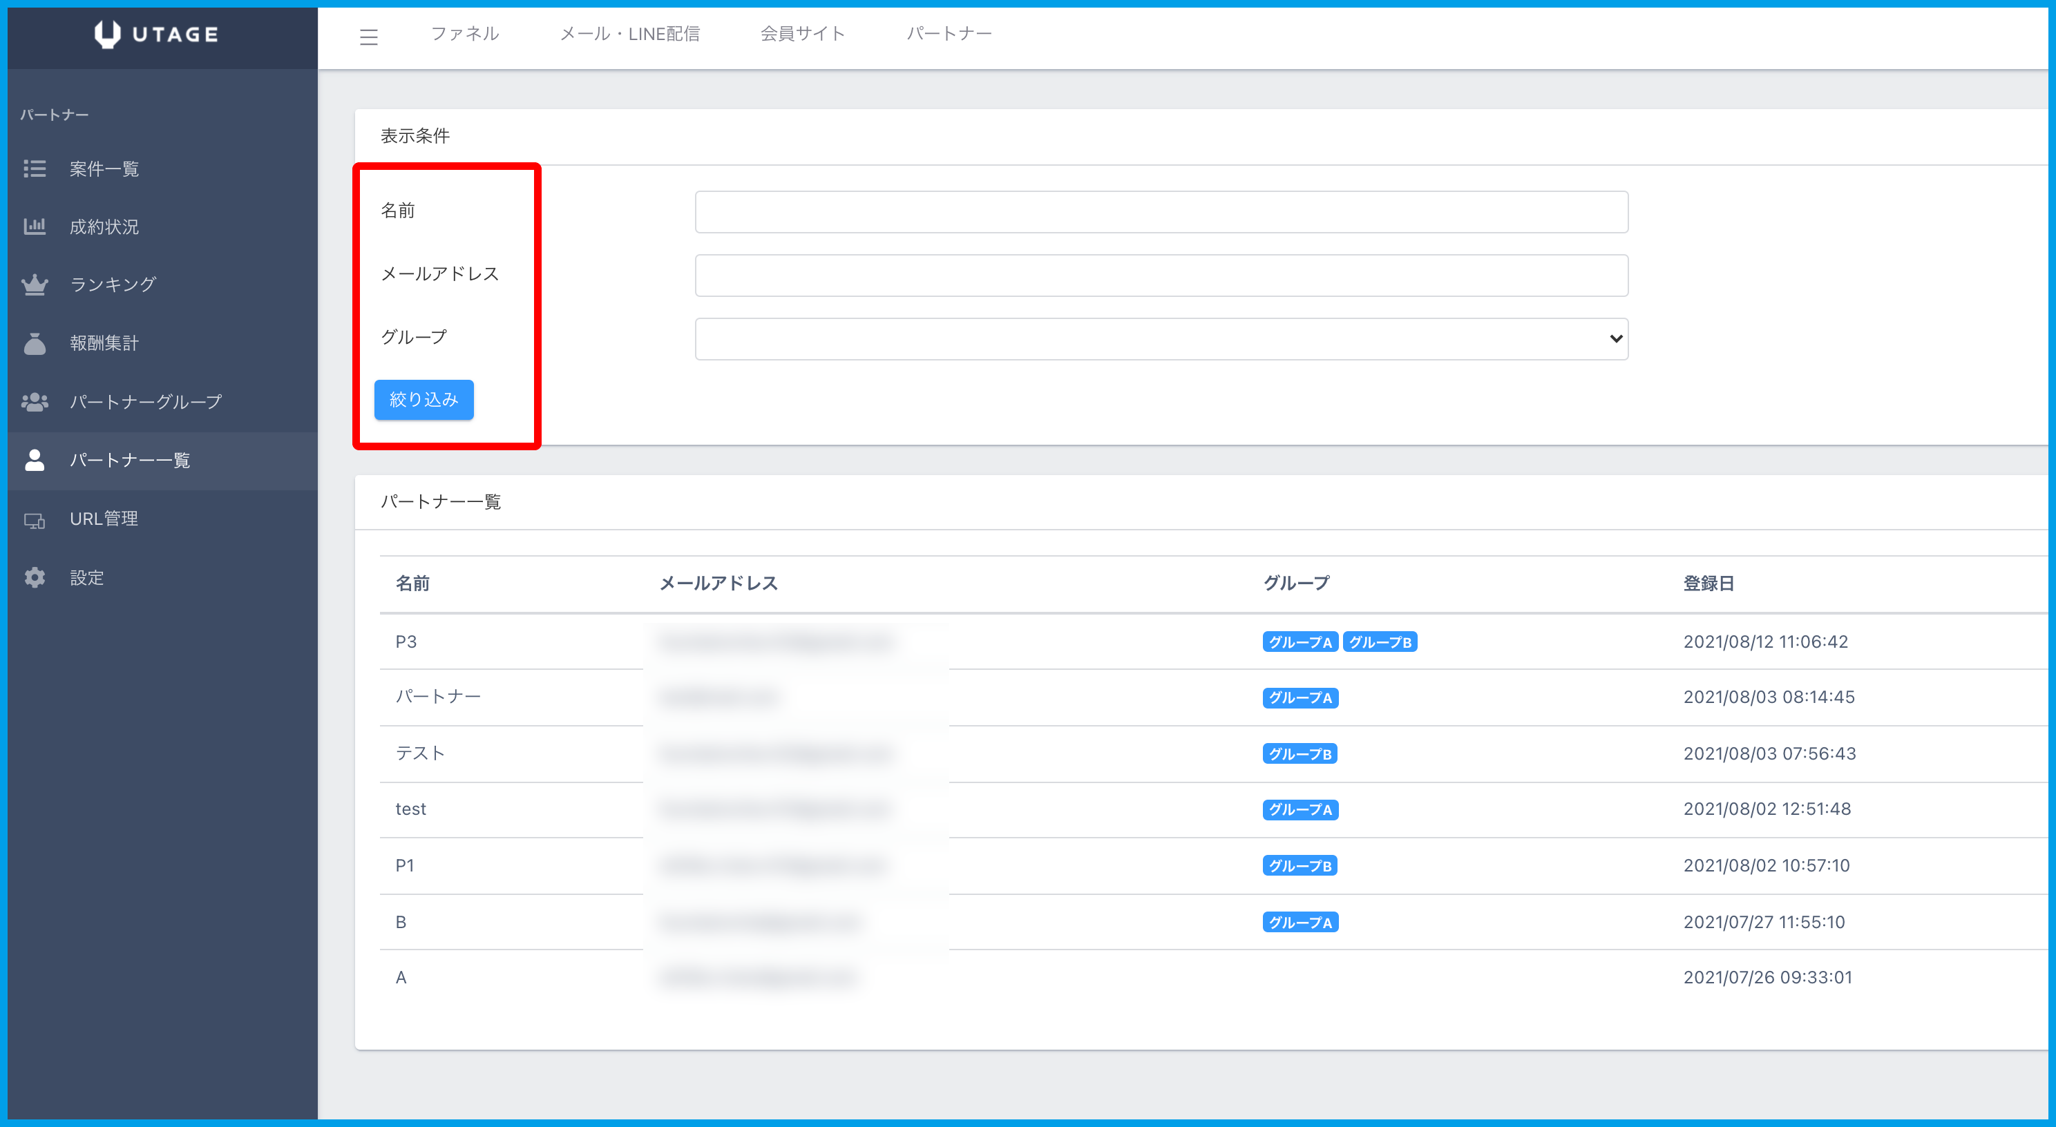2056x1127 pixels.
Task: Toggle the hamburger menu icon
Action: coord(368,37)
